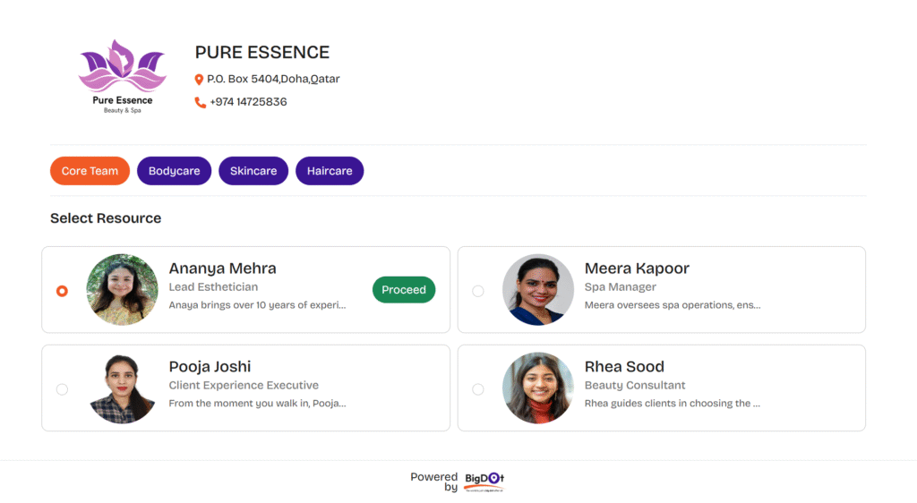Select the Meera Kapoor radio button
This screenshot has height=503, width=917.
[477, 291]
